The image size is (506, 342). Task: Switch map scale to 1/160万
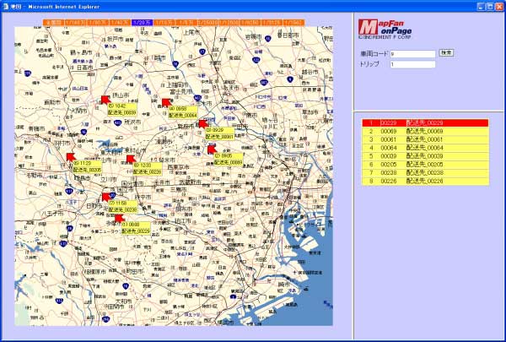point(75,22)
